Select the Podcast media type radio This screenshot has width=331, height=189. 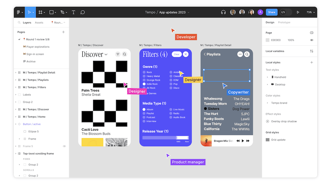click(x=144, y=117)
